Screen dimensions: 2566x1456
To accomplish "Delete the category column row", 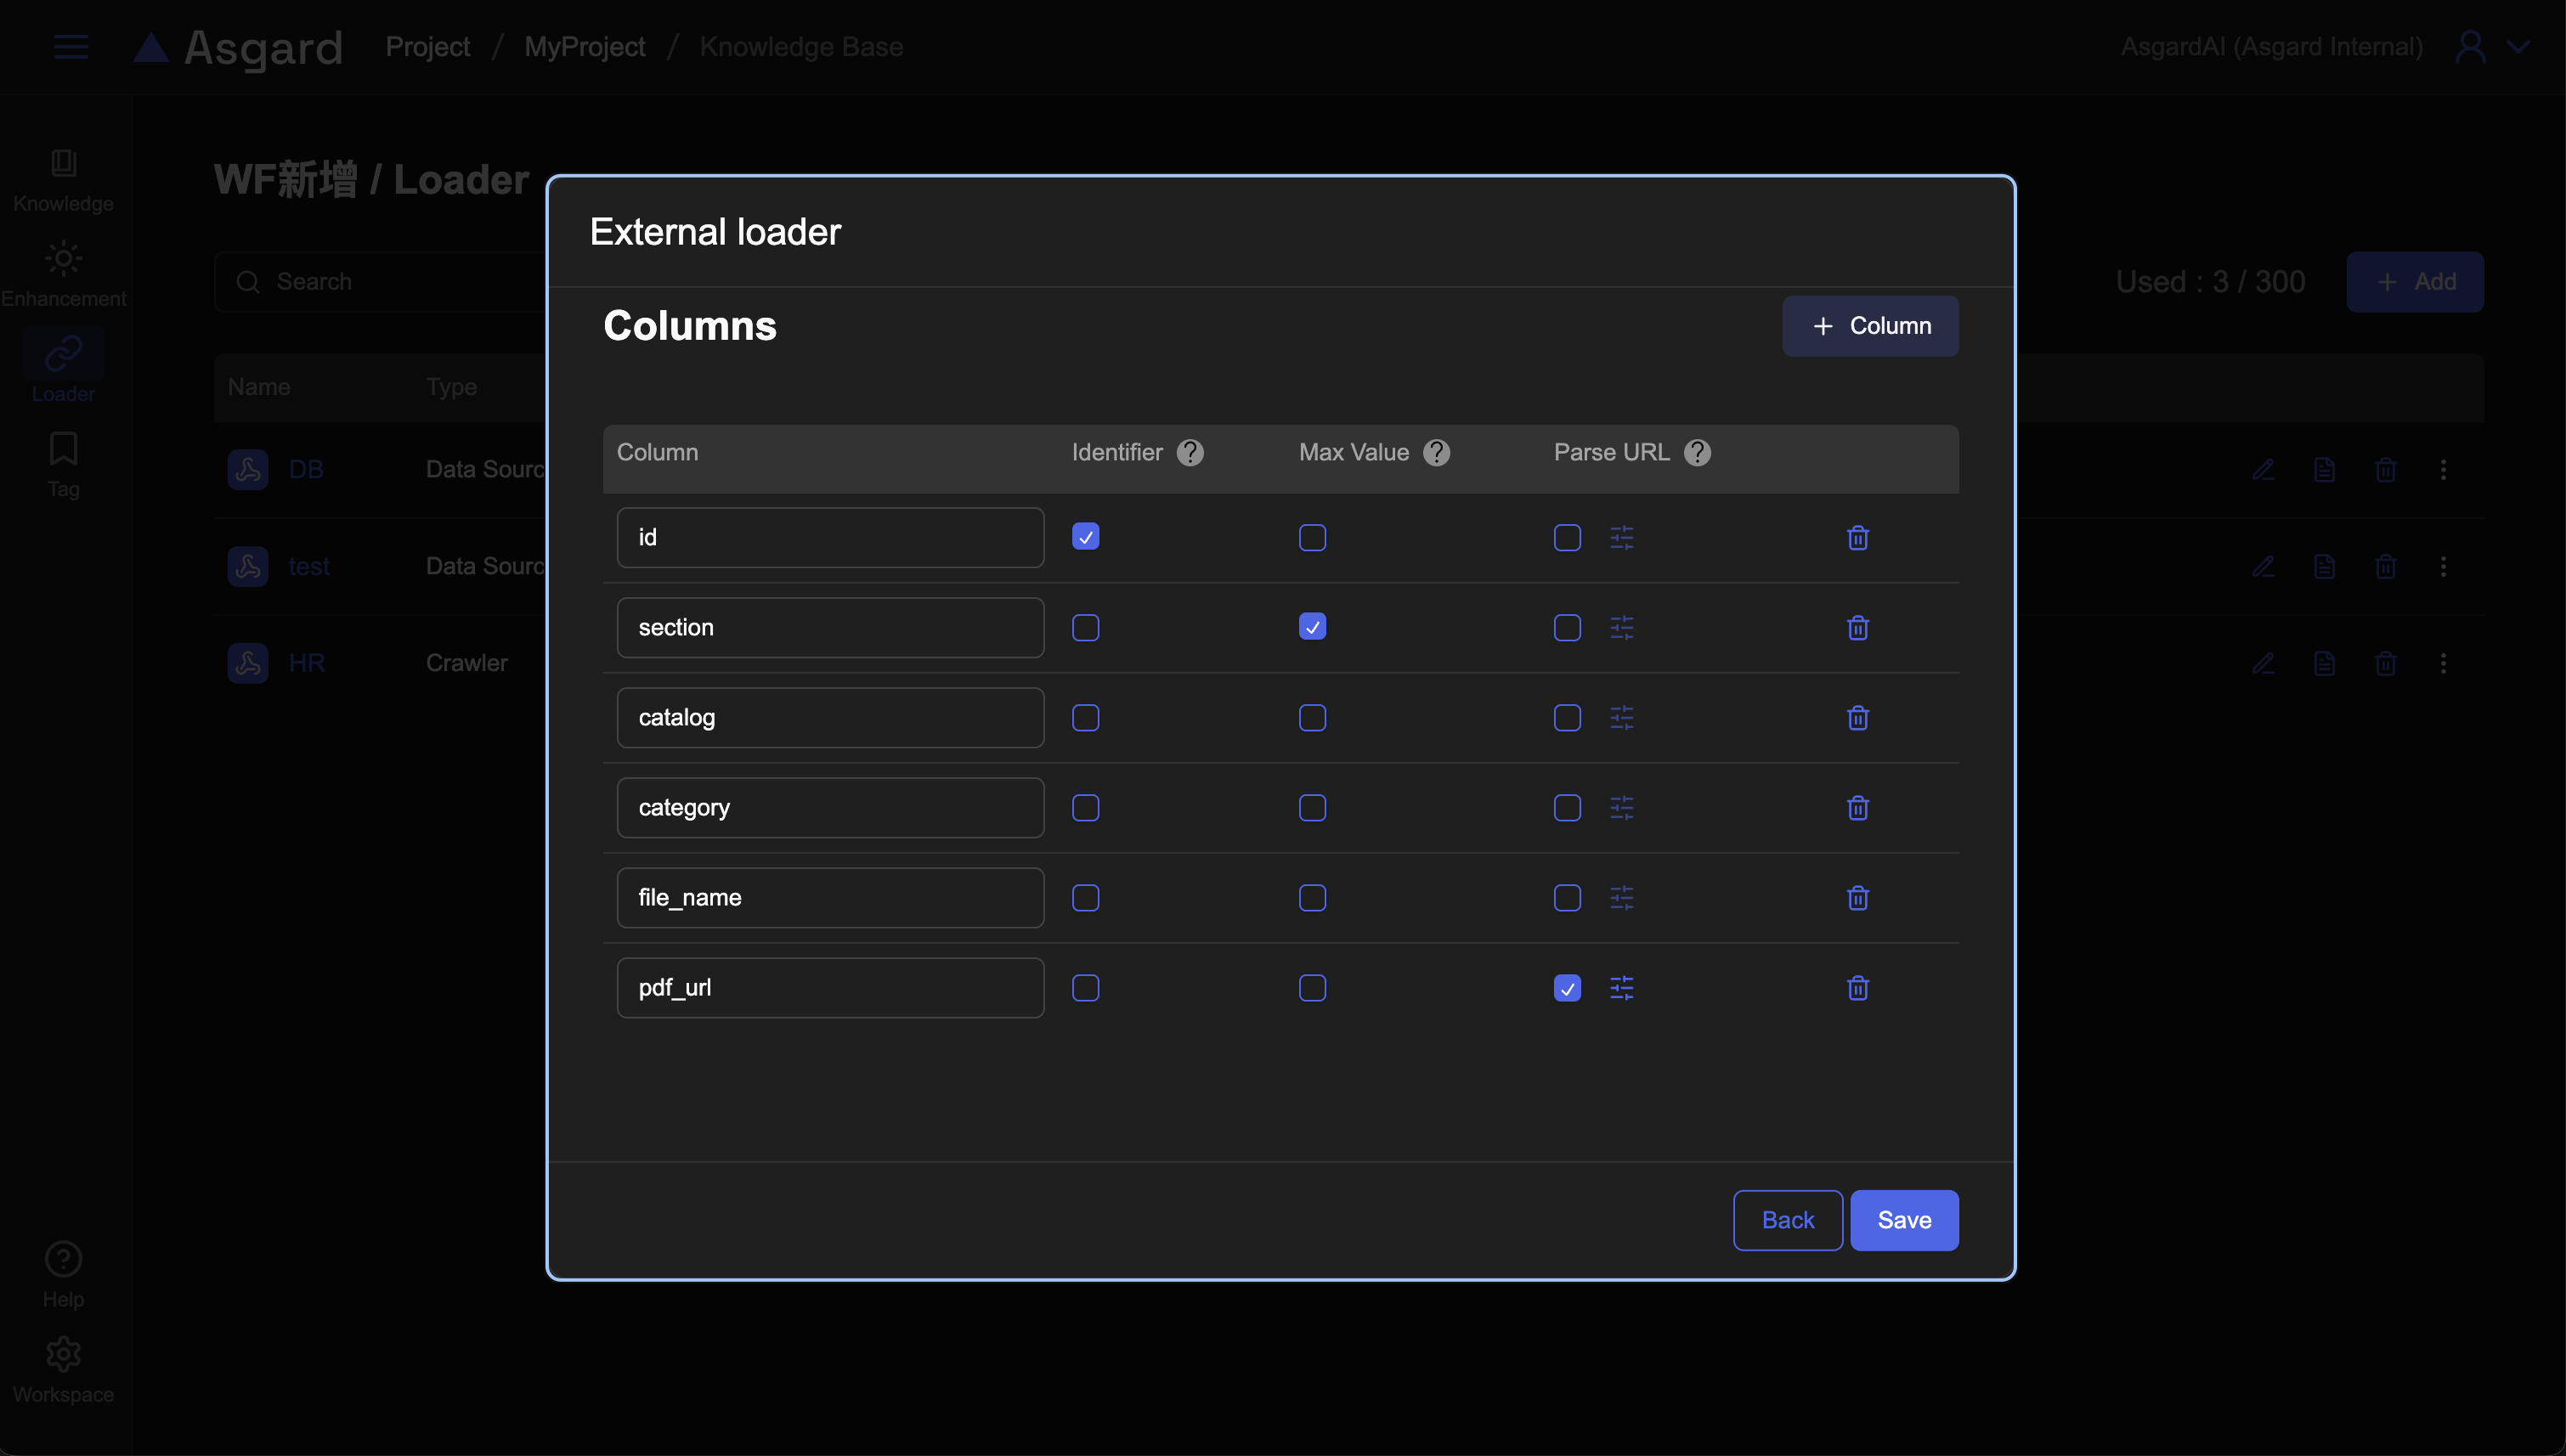I will [1857, 808].
